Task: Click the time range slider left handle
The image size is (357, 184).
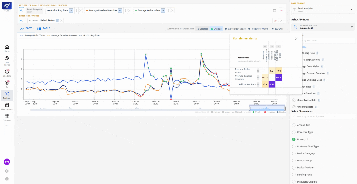Action: (x=250, y=108)
